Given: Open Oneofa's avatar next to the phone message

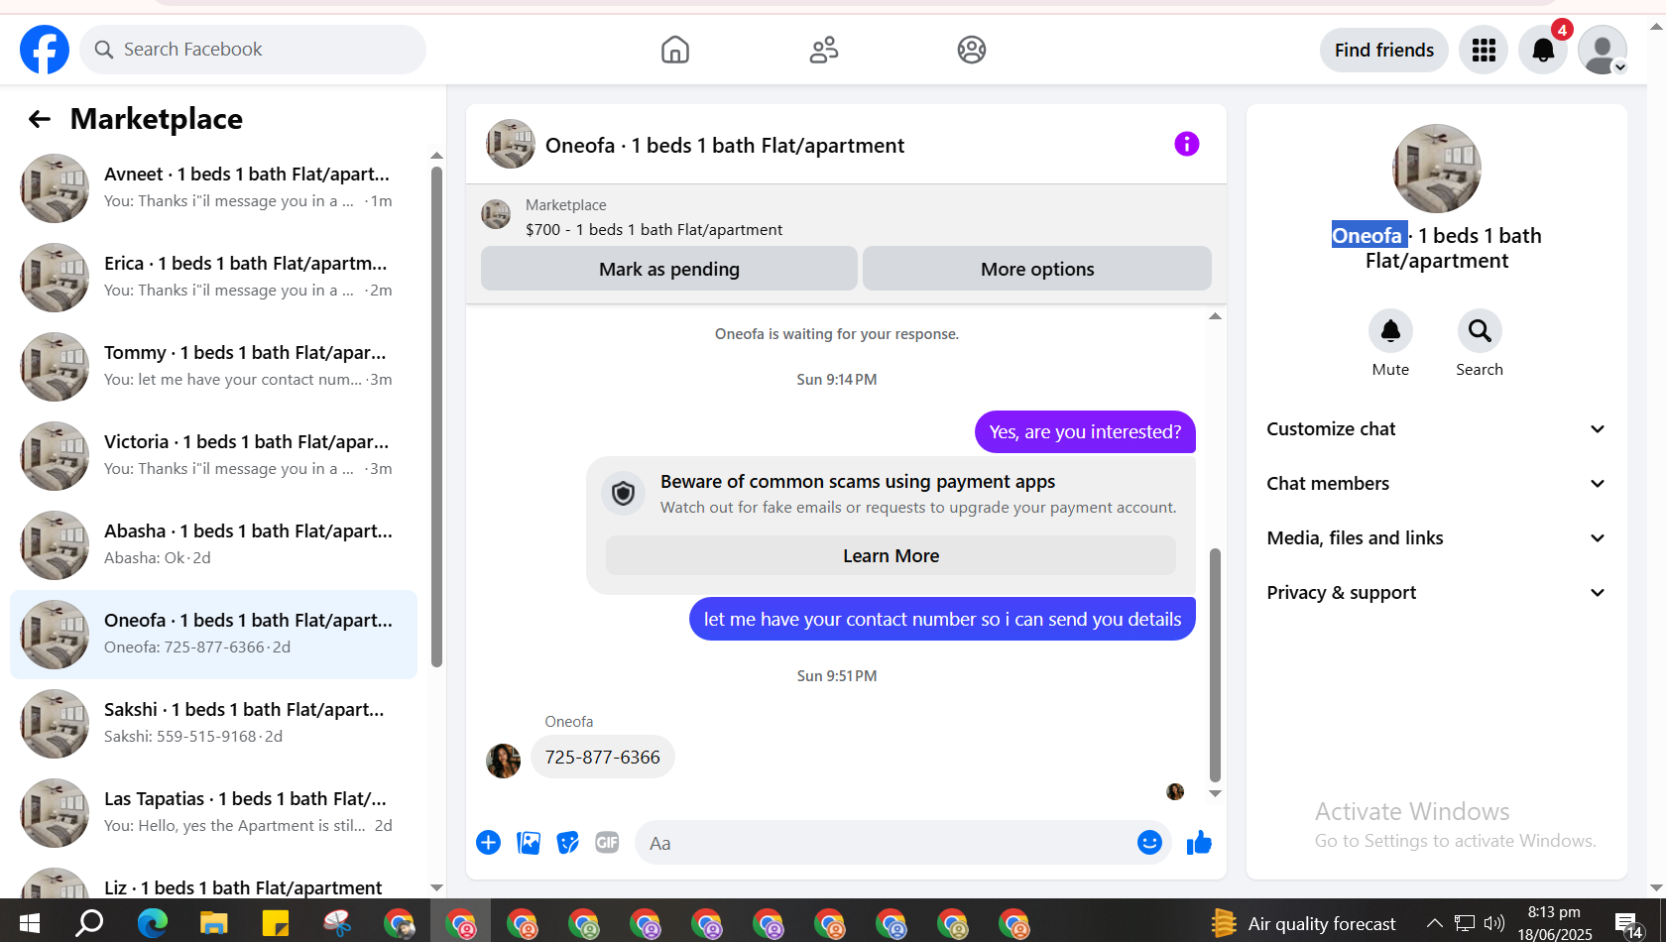Looking at the screenshot, I should (503, 762).
